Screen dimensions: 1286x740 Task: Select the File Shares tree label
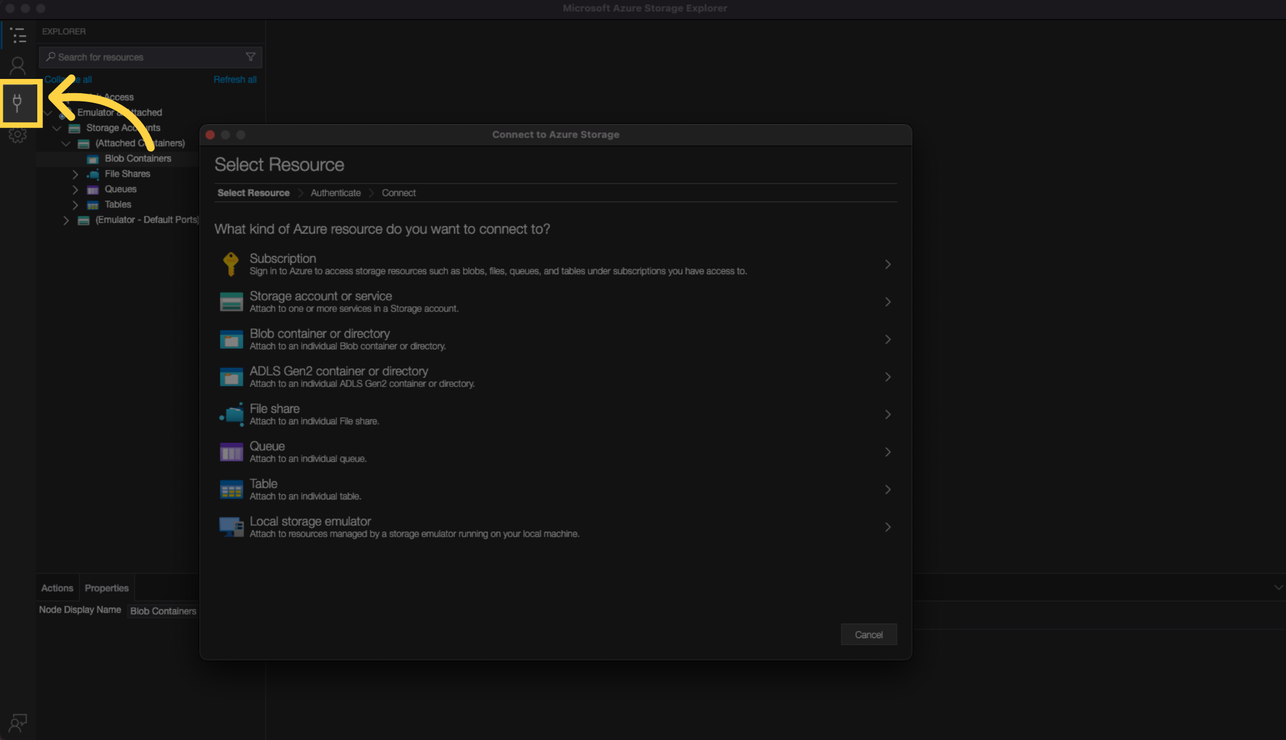(127, 174)
